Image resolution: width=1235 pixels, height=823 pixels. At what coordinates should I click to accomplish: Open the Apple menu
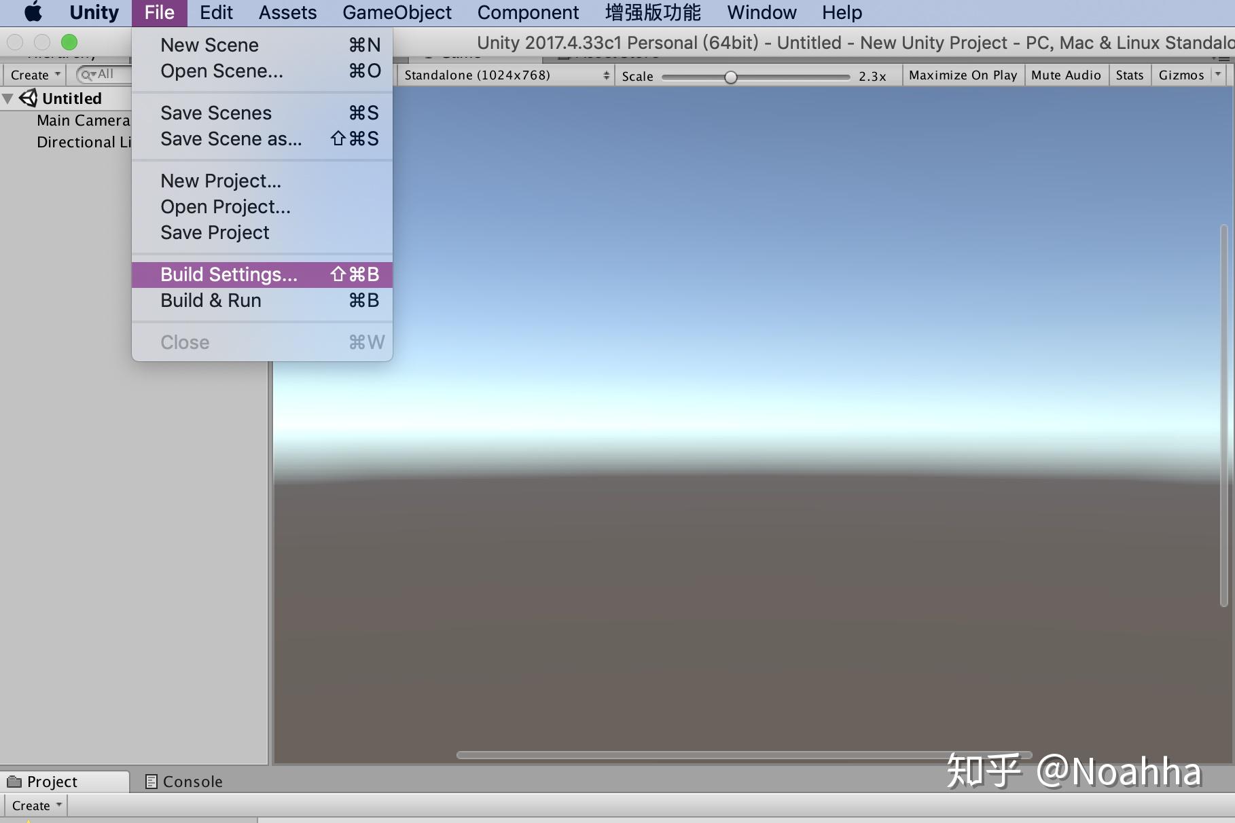33,12
